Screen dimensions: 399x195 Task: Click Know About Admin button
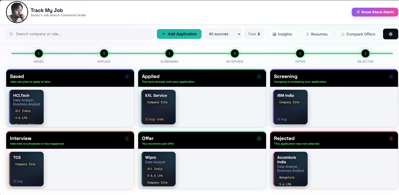pyautogui.click(x=375, y=12)
